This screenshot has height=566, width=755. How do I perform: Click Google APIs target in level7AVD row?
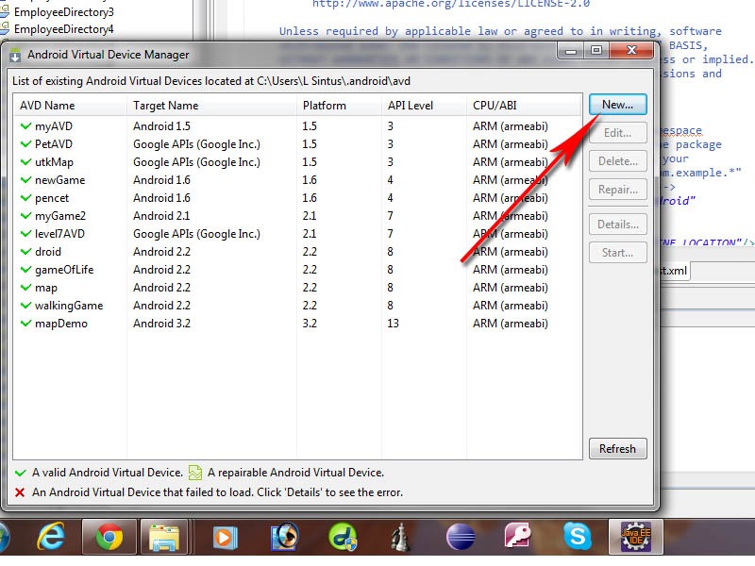click(196, 234)
